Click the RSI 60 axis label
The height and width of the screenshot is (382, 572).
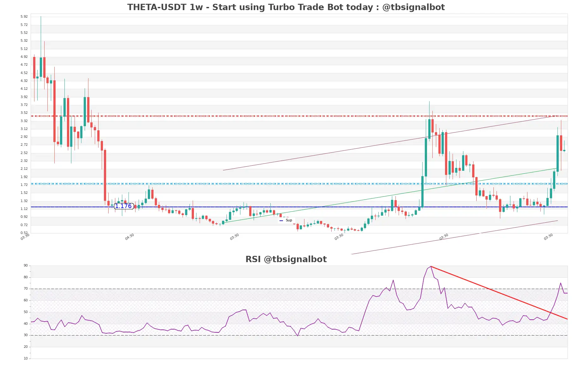point(26,300)
